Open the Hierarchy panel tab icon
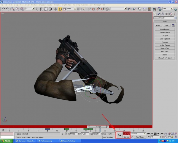The height and width of the screenshot is (143, 178). tap(163, 14)
